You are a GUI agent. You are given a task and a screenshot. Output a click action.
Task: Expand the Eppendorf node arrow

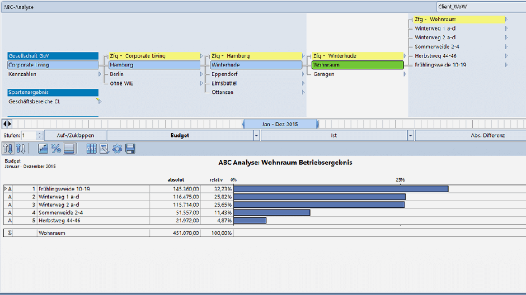(x=303, y=74)
